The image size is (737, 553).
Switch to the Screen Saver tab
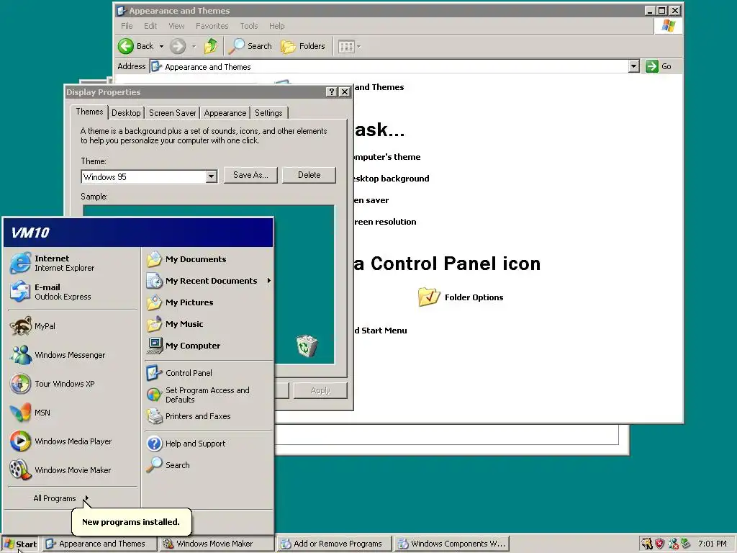point(173,113)
